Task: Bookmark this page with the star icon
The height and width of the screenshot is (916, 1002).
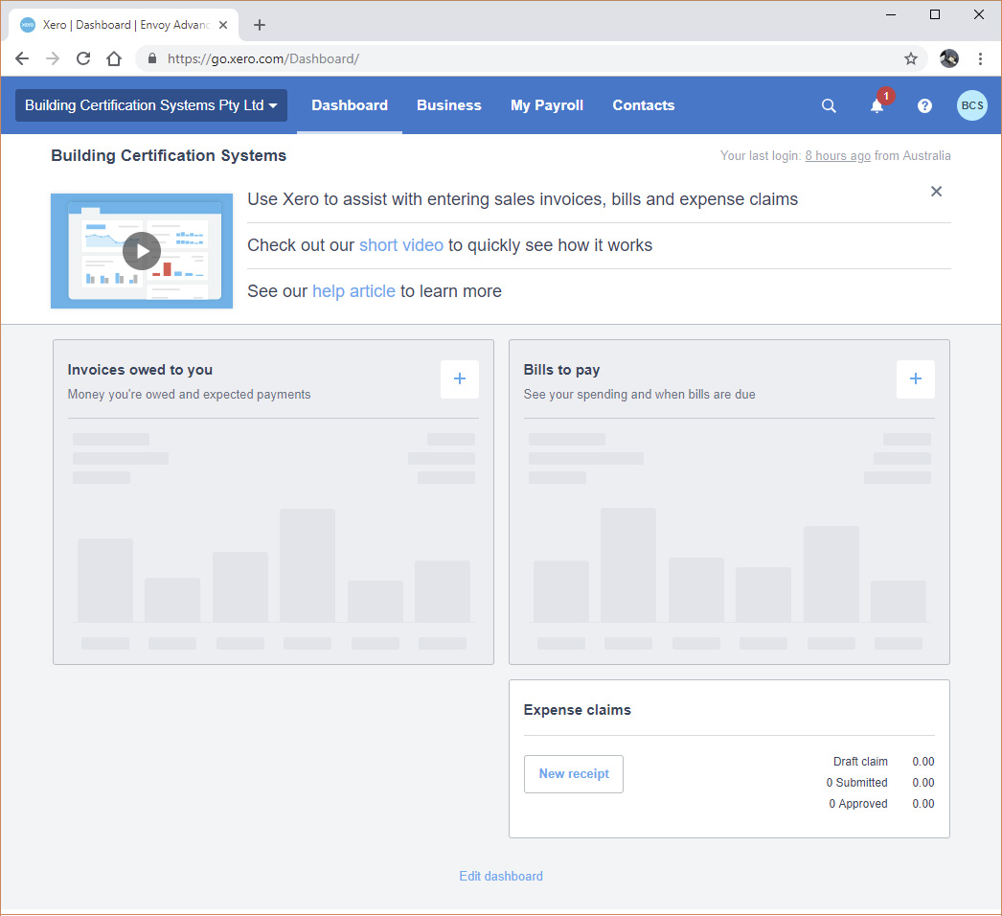Action: [911, 58]
